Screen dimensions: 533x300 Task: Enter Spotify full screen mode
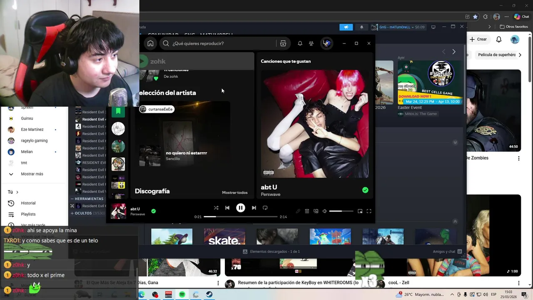point(369,211)
